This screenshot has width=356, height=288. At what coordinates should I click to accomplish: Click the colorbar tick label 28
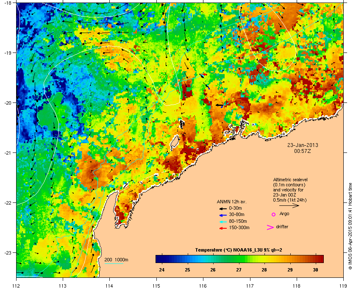tap(264, 270)
